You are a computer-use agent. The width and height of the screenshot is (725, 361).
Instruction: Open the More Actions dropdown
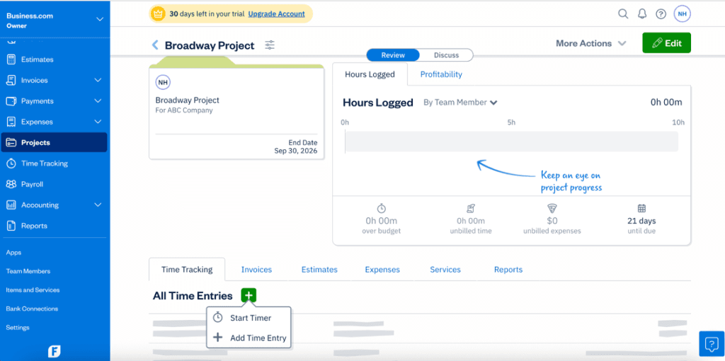tap(591, 43)
